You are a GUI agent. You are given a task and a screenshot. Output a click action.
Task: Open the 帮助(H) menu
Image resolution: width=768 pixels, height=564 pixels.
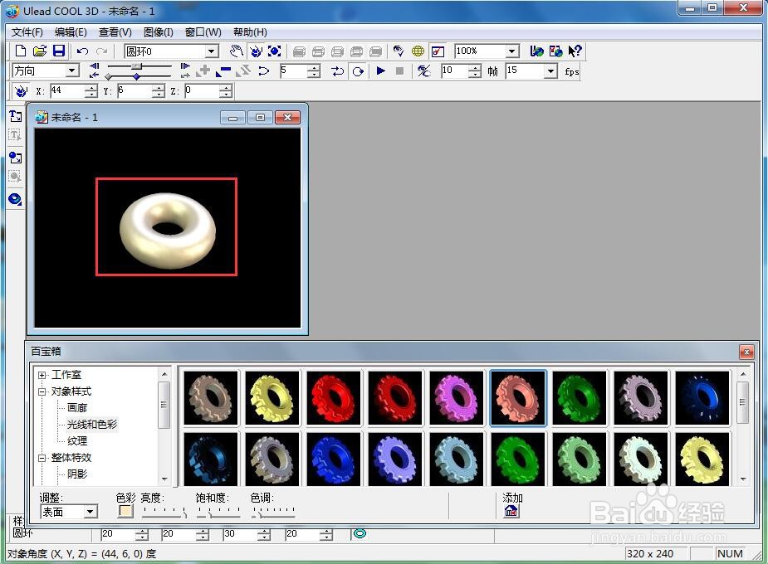click(x=250, y=32)
